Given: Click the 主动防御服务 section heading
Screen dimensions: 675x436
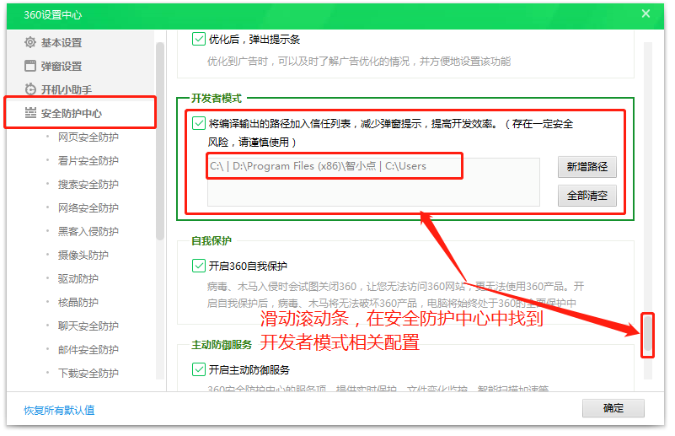Looking at the screenshot, I should coord(222,345).
